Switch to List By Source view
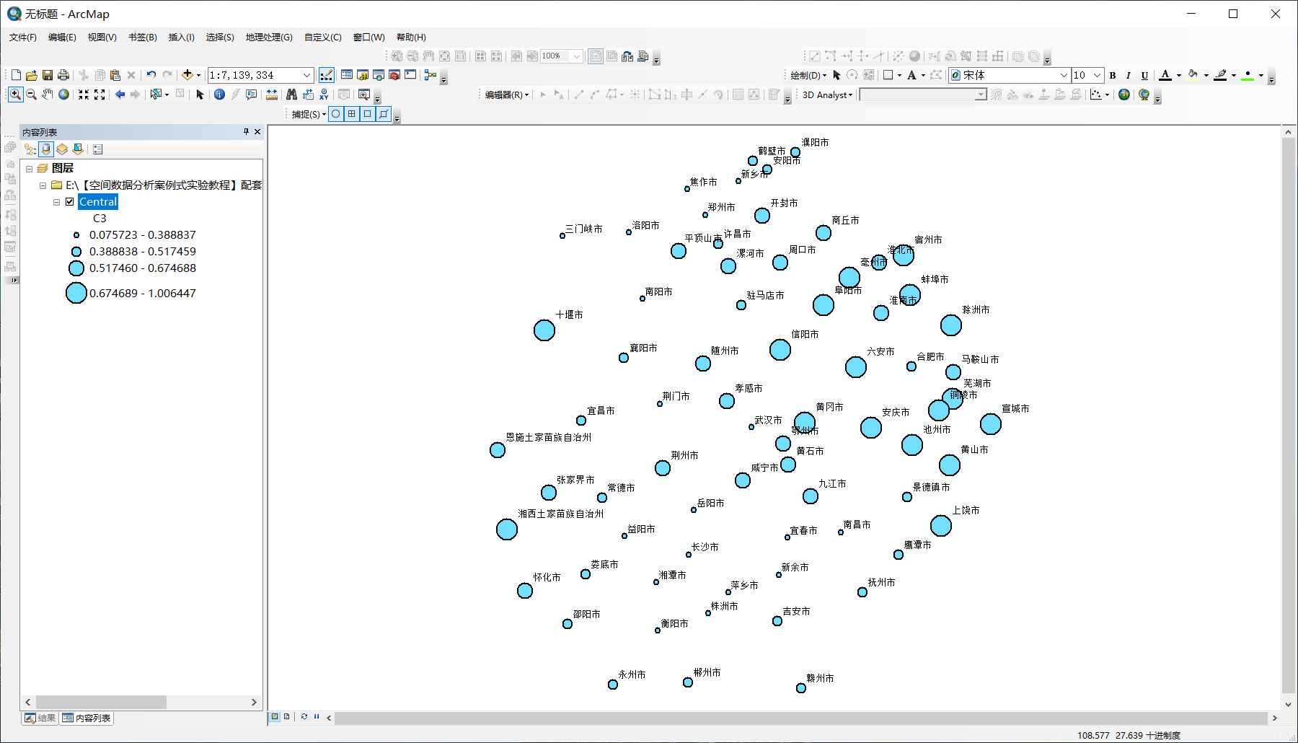The height and width of the screenshot is (743, 1298). [x=46, y=149]
